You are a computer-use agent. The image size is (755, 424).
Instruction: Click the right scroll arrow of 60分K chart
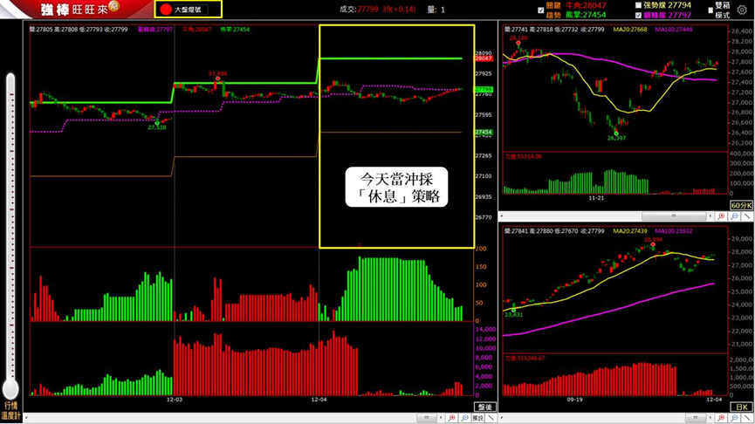pyautogui.click(x=710, y=216)
